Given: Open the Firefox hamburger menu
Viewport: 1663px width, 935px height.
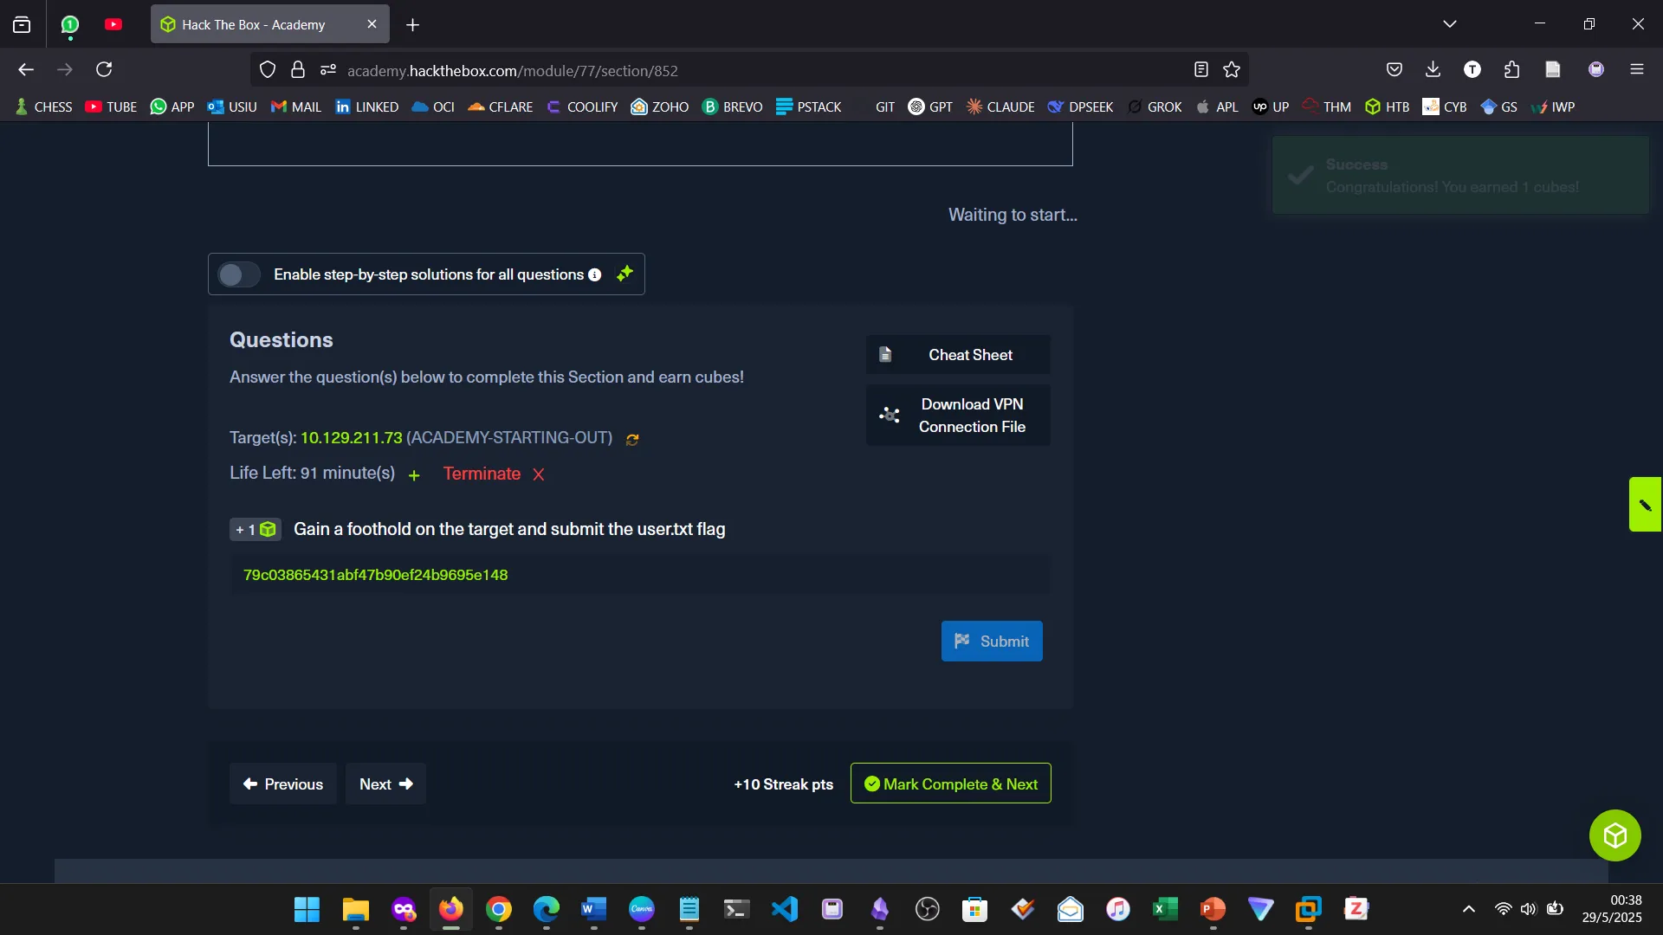Looking at the screenshot, I should pyautogui.click(x=1638, y=69).
